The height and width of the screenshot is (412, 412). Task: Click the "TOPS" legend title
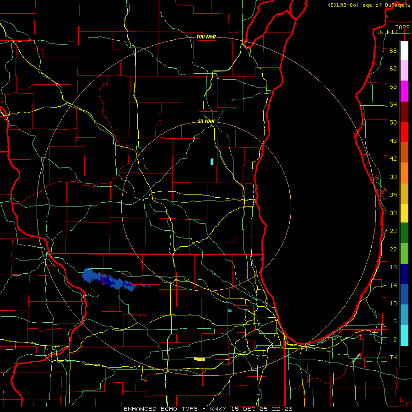click(402, 27)
